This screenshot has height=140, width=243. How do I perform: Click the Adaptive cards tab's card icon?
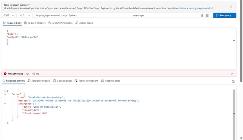point(102,81)
